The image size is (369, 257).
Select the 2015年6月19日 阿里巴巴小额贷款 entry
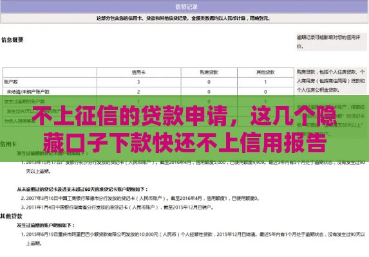pos(193,235)
